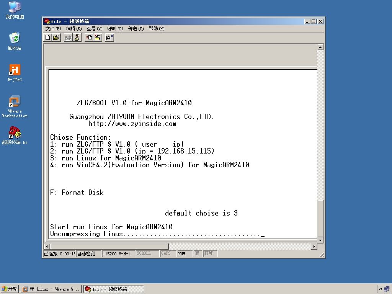Open the 查看(V) View menu
Viewport: 392px width, 294px height.
(94, 28)
